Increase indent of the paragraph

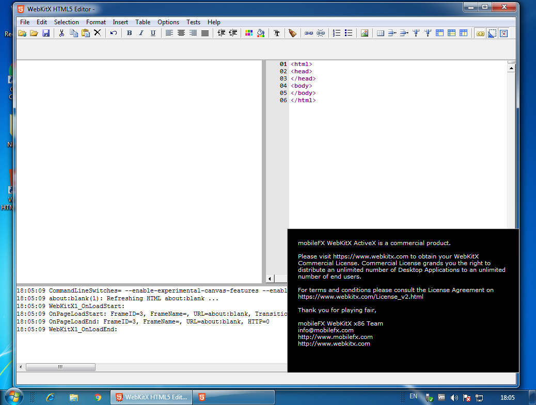point(221,33)
